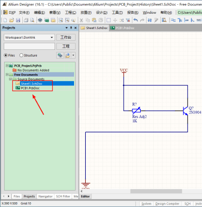Viewport: 202px width, 207px height.
Task: Open the 文件(F) menu
Action: click(24, 13)
